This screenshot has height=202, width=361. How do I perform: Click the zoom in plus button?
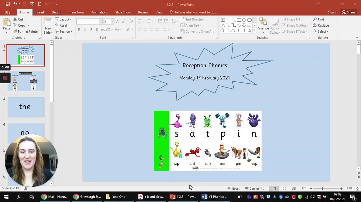click(341, 189)
